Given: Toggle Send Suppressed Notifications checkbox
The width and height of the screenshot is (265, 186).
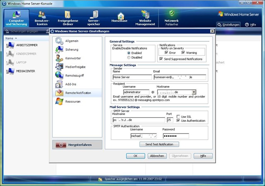Looking at the screenshot, I should (161, 59).
